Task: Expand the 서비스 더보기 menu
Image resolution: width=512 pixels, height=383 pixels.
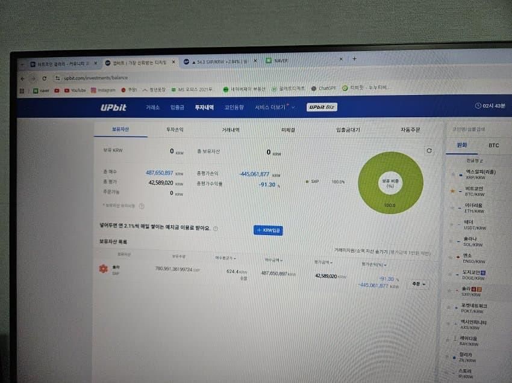Action: 275,107
